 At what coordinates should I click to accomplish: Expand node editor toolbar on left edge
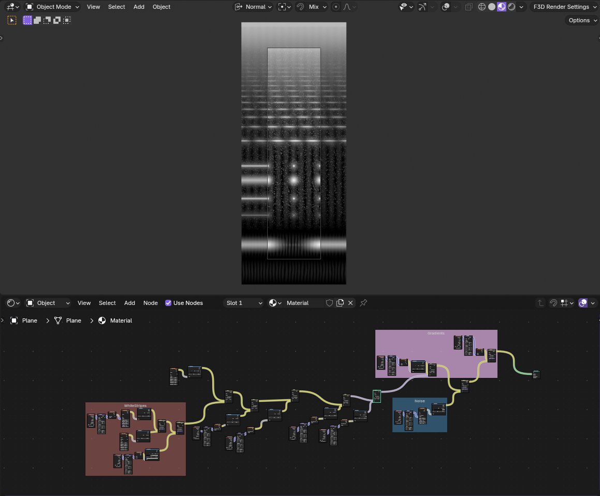pos(2,320)
